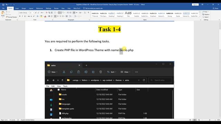Click the Tell me what you want to do box

[x=93, y=8]
